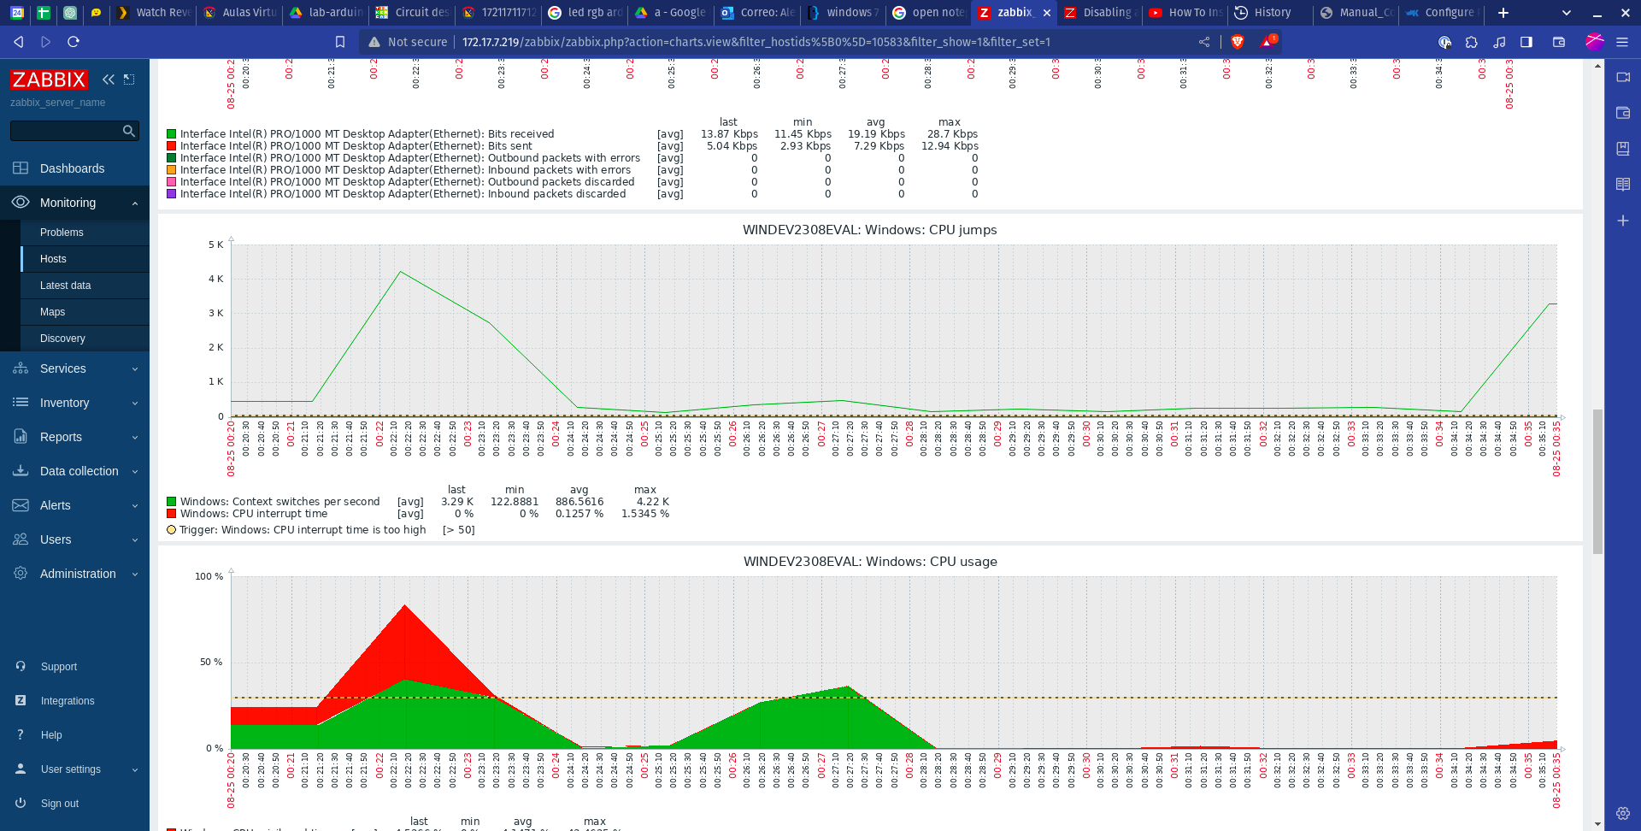Click the Reports chart icon

[x=21, y=437]
